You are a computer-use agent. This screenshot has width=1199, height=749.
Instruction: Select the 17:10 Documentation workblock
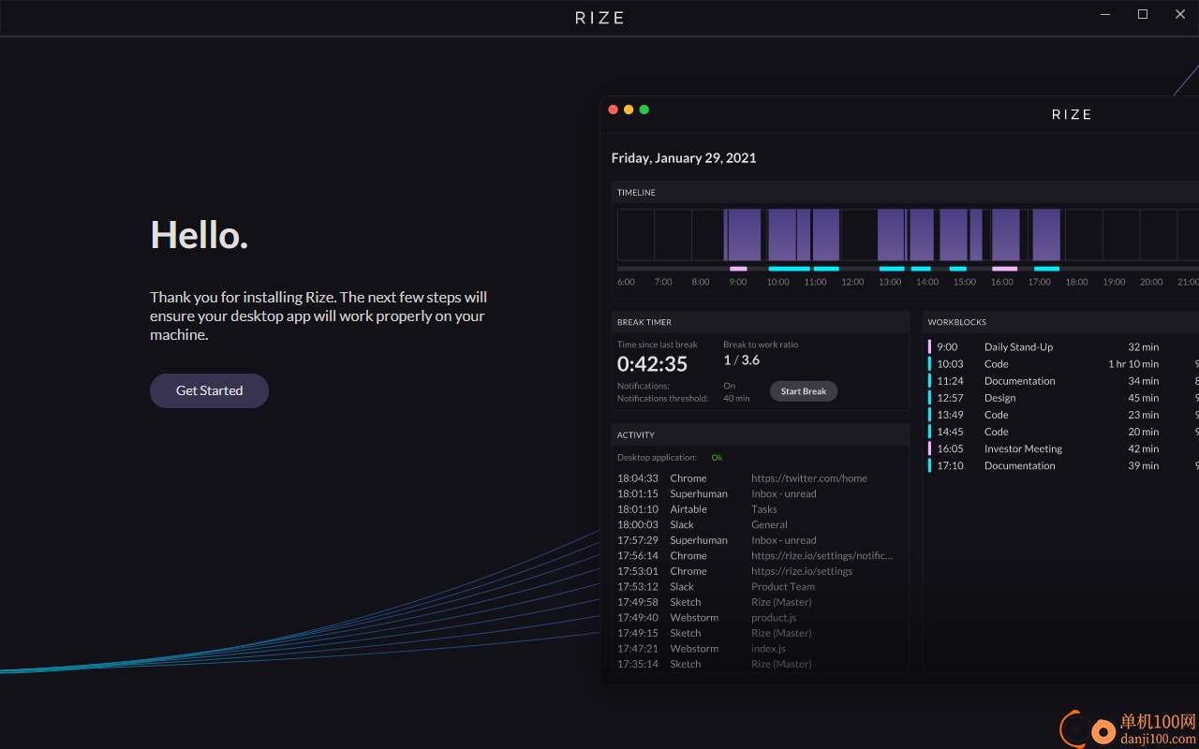(1063, 465)
